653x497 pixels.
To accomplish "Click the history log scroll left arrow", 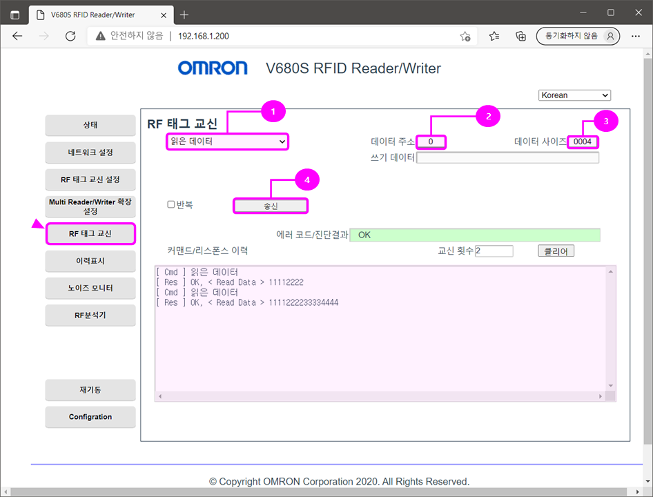I will 160,397.
